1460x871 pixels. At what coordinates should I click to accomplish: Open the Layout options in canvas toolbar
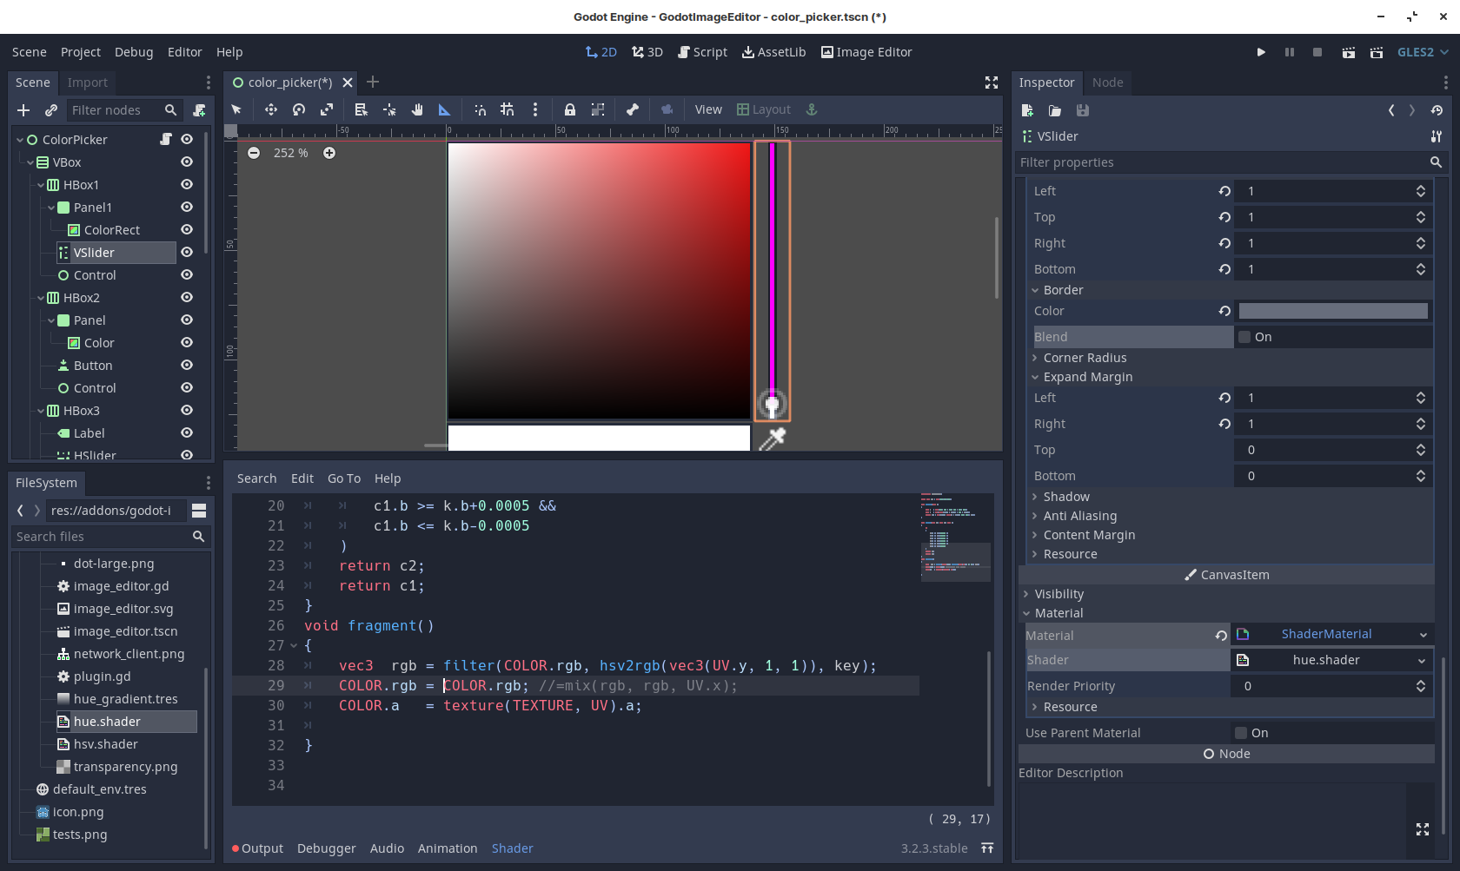coord(764,109)
